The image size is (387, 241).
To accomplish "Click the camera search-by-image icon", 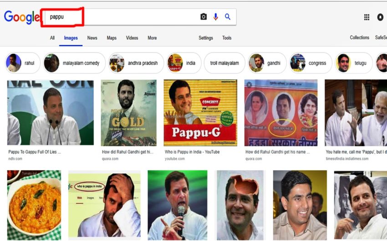I will pos(204,17).
